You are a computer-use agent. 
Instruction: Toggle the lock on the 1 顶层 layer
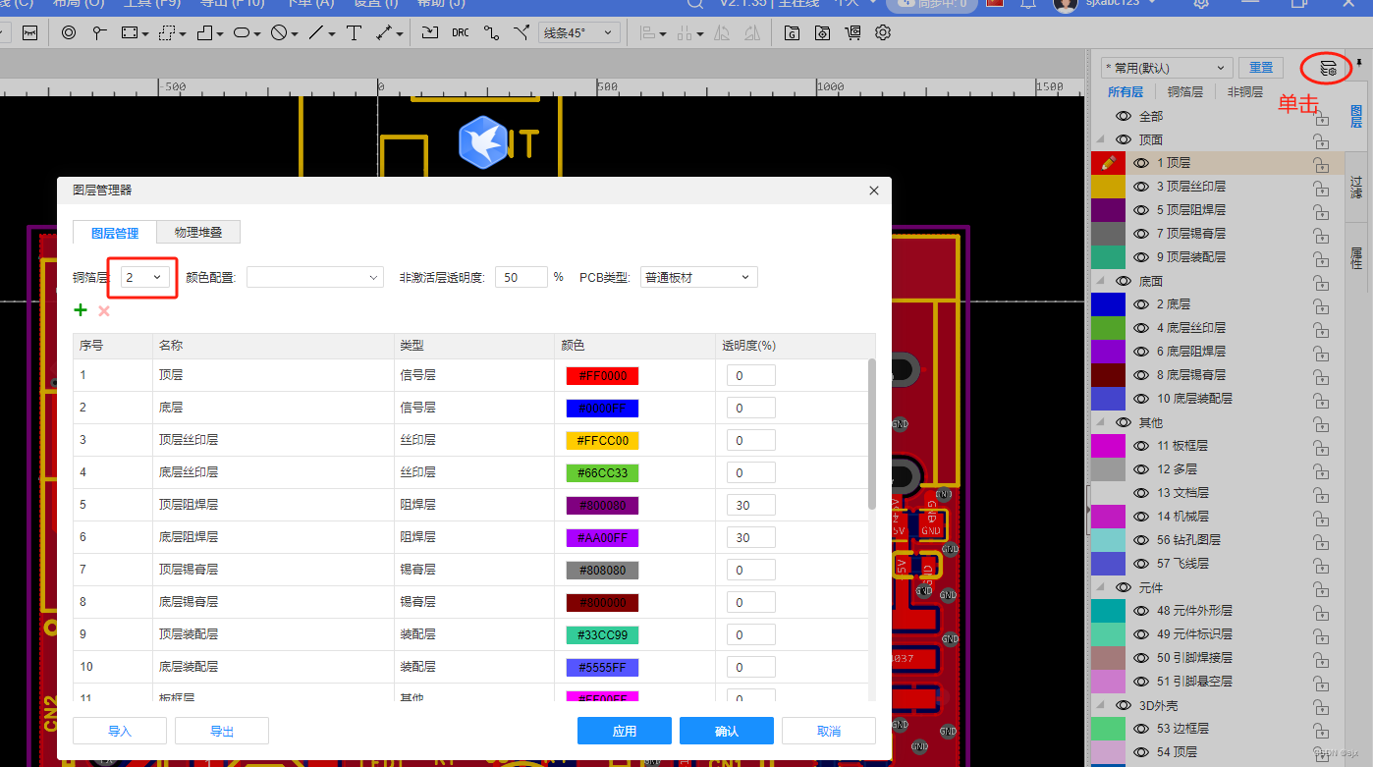[x=1321, y=162]
